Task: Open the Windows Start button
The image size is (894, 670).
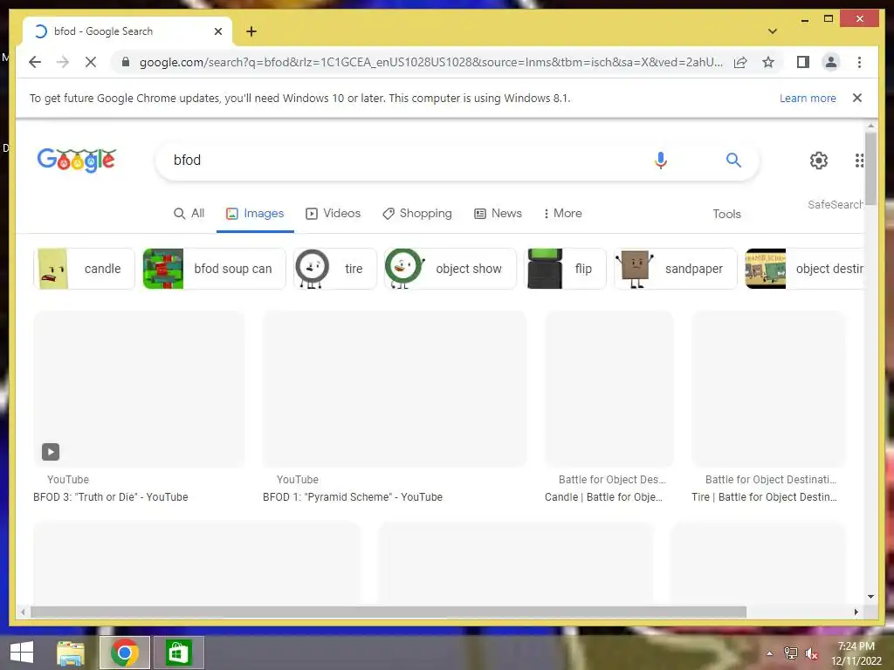Action: click(22, 653)
